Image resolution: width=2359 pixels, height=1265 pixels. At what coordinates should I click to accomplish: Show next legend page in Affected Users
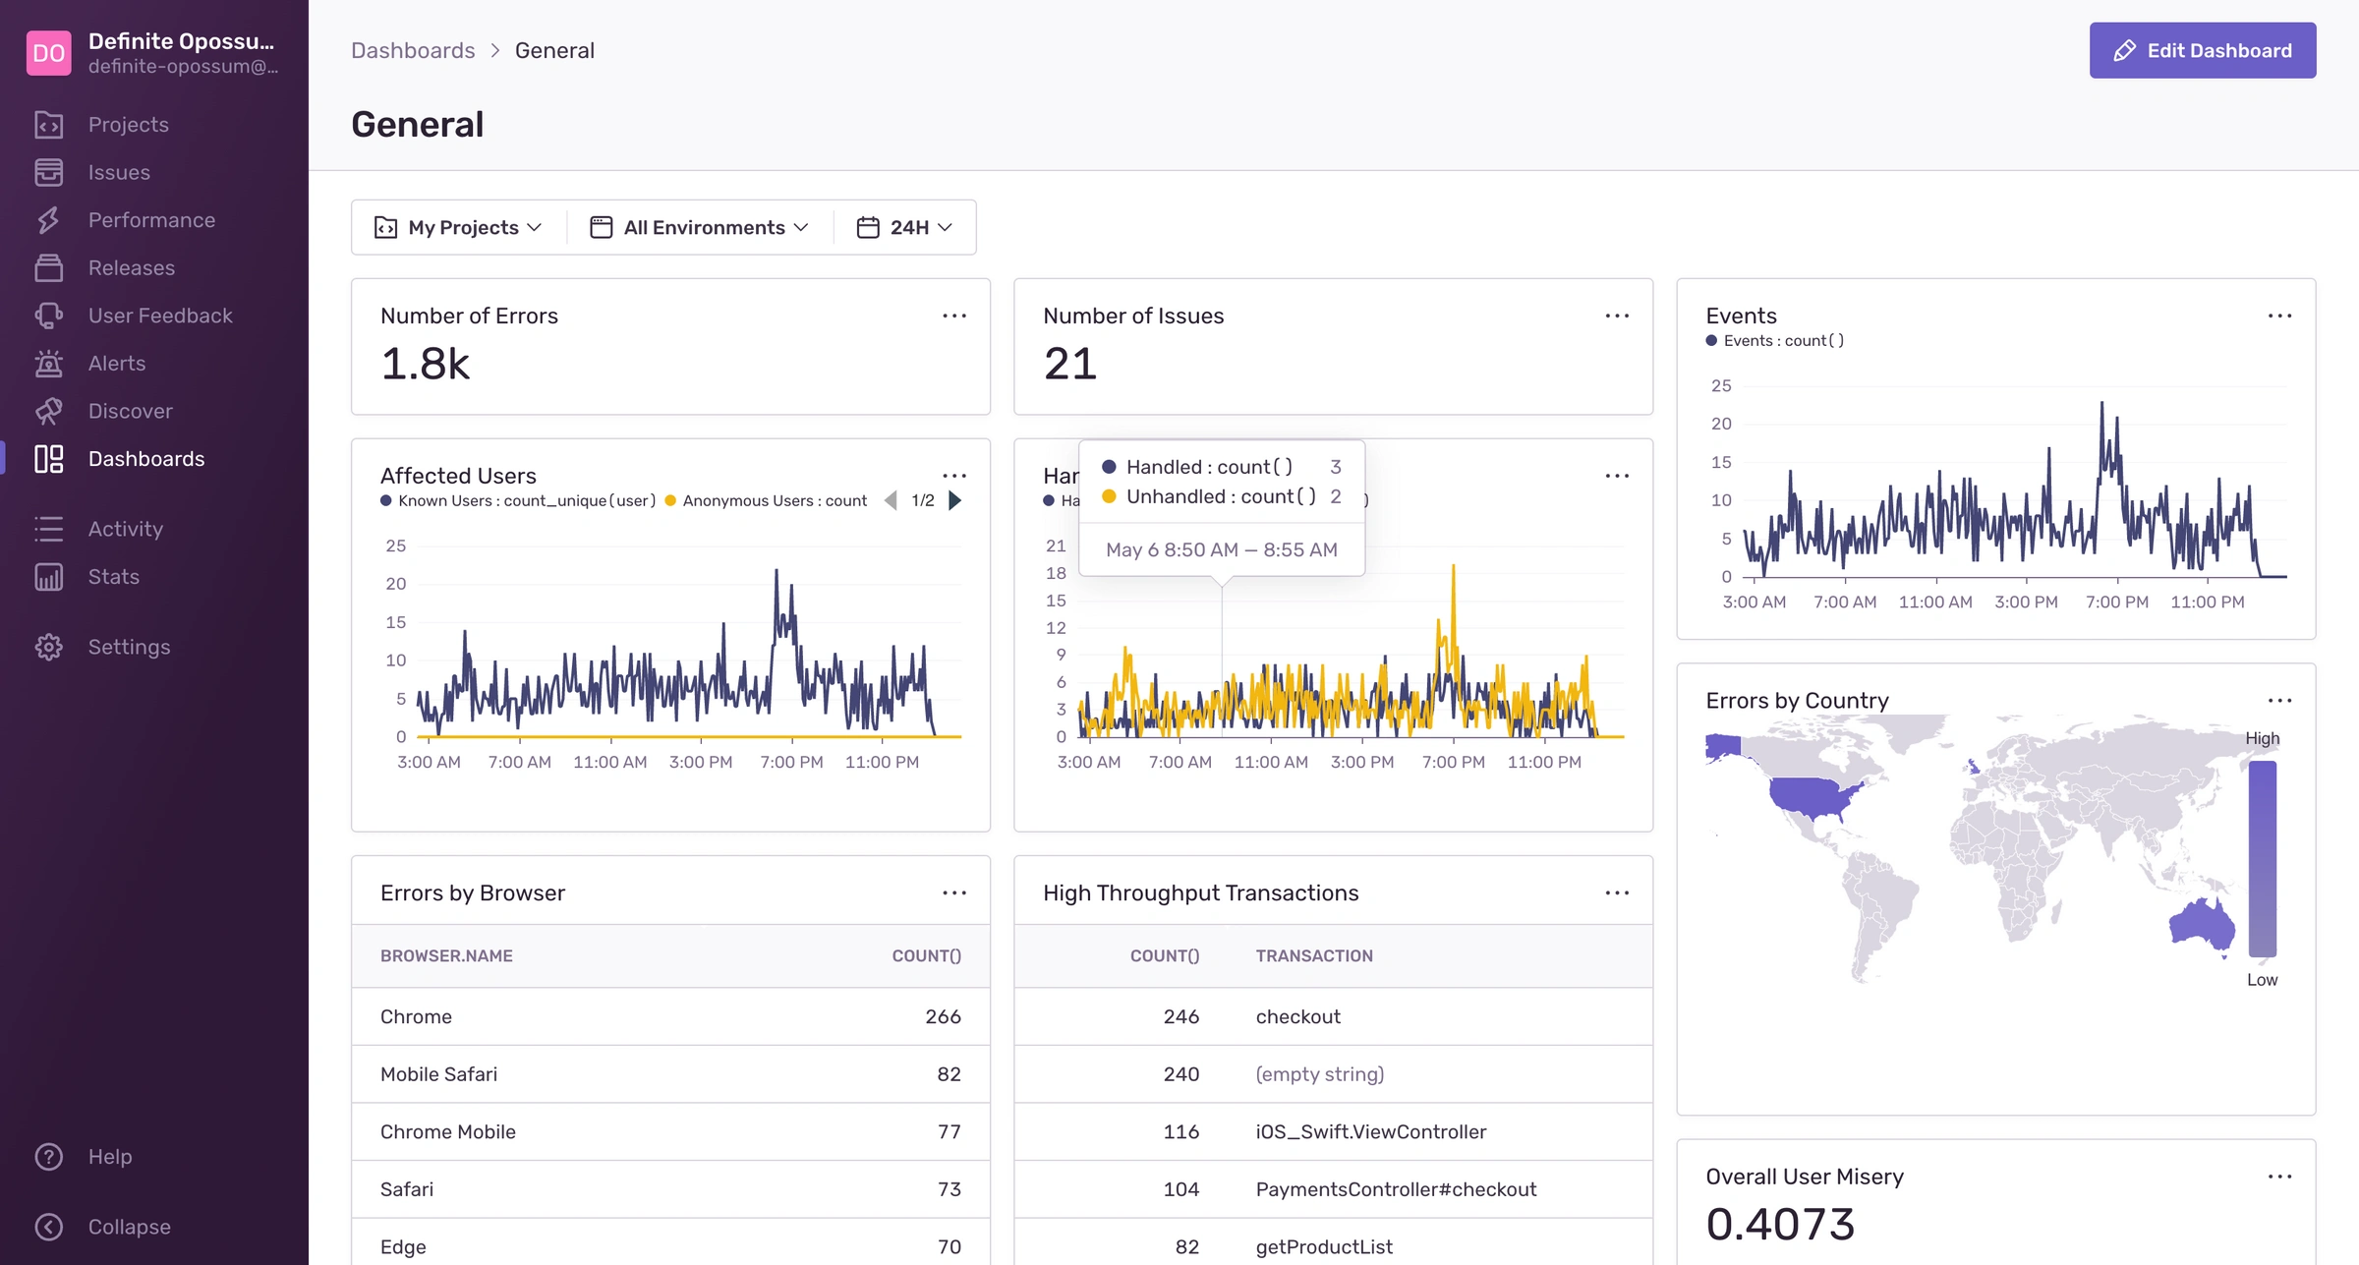point(954,500)
